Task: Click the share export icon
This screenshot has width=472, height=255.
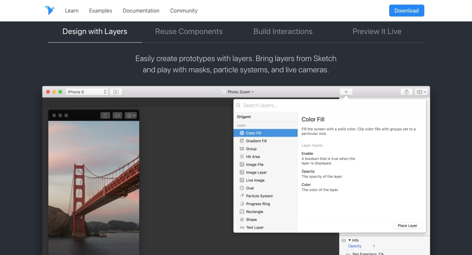Action: (406, 92)
